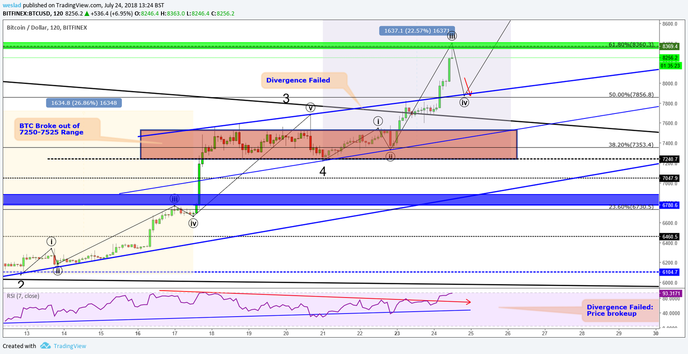The height and width of the screenshot is (354, 688).
Task: Select the '1634.8 (26.86%) 16348' measurement label
Action: click(x=84, y=103)
